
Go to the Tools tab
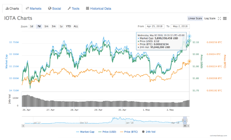[74, 9]
